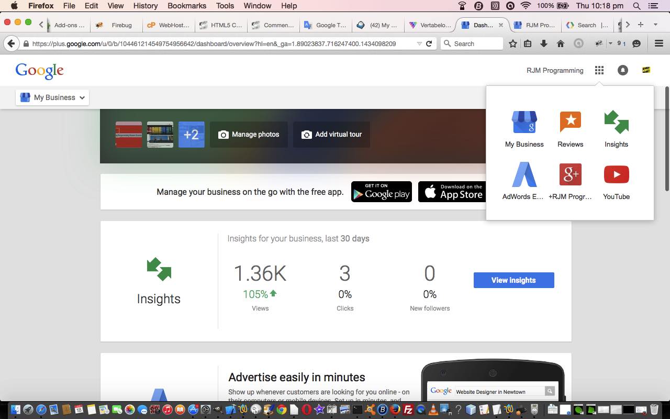The height and width of the screenshot is (419, 670).
Task: Click the New followers label
Action: [430, 308]
